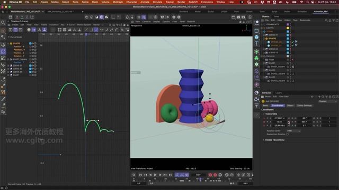
Task: Select the Move tool in left palette
Action: pyautogui.click(x=3, y=45)
